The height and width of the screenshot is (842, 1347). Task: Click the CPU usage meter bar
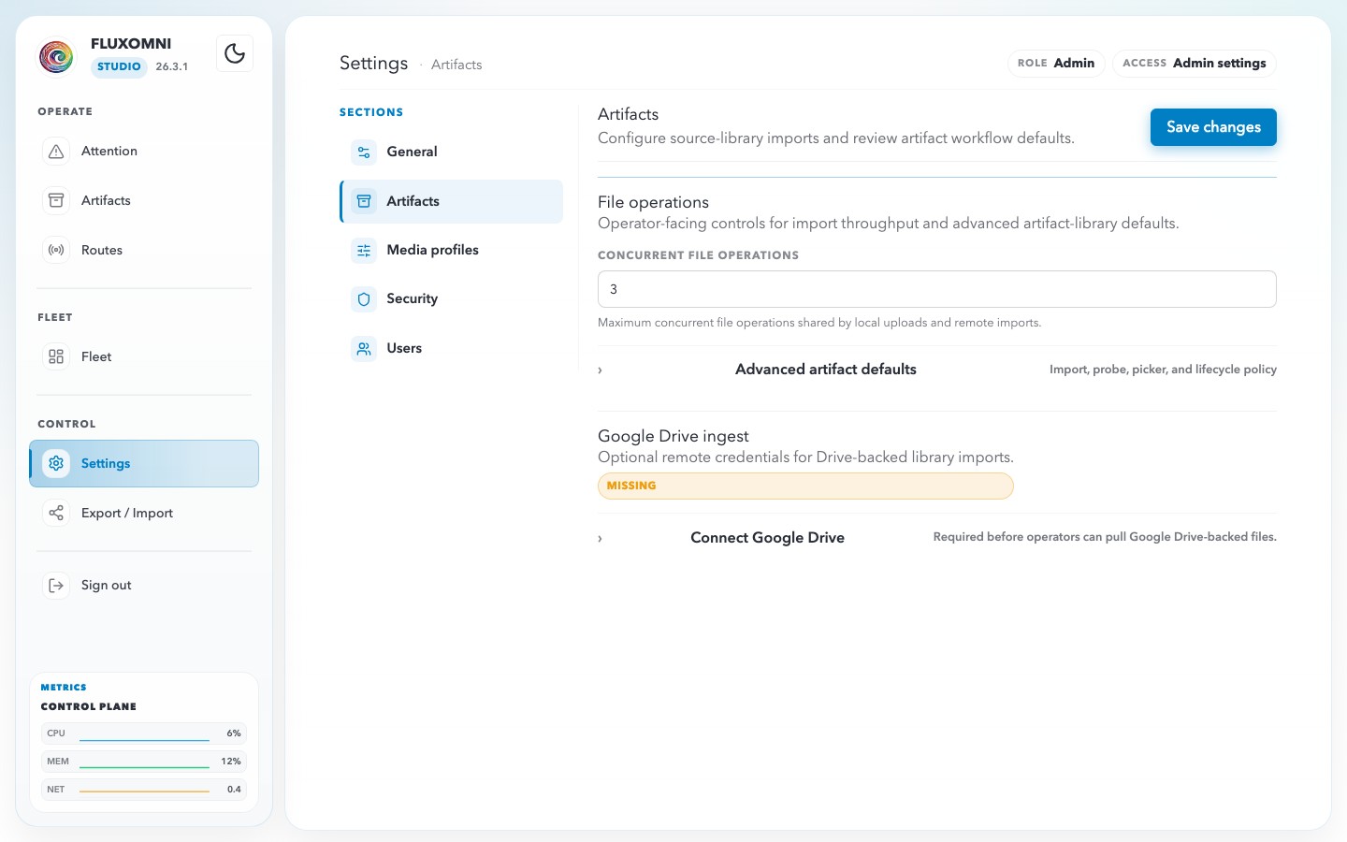(x=144, y=733)
